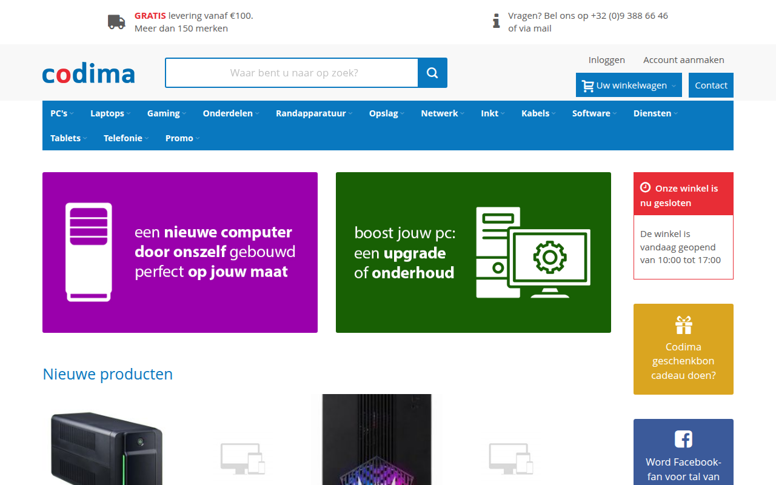Open the Netwerk menu item

[443, 113]
